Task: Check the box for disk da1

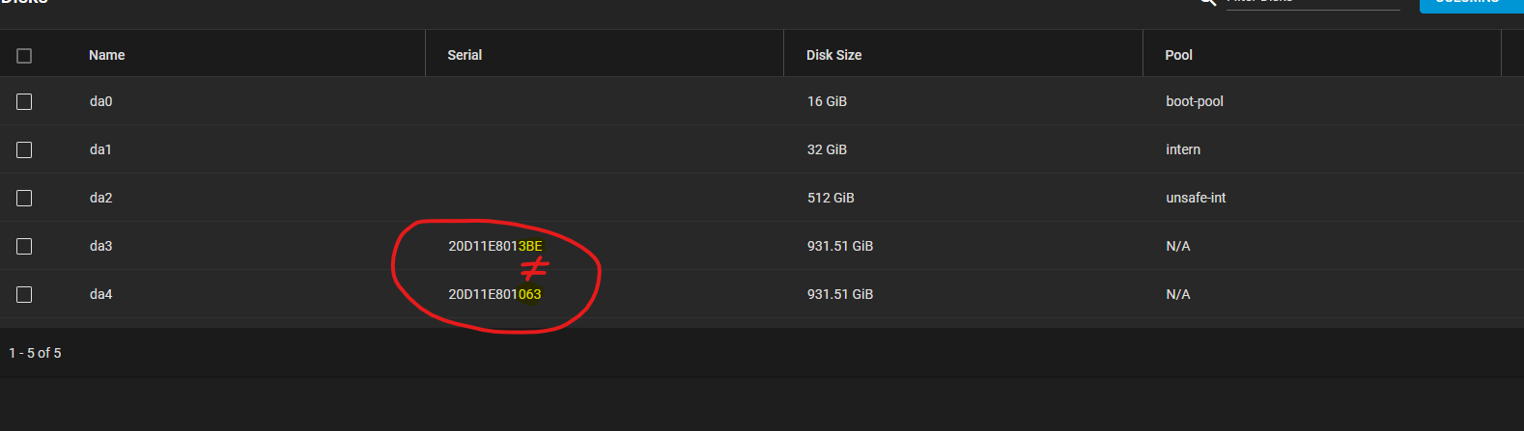Action: 24,149
